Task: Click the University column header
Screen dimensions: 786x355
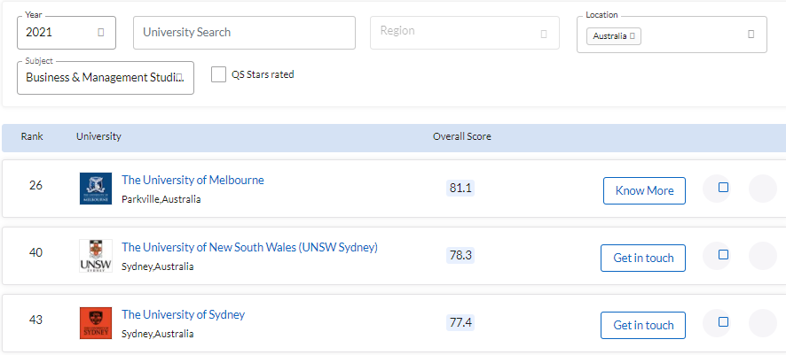Action: (x=98, y=136)
